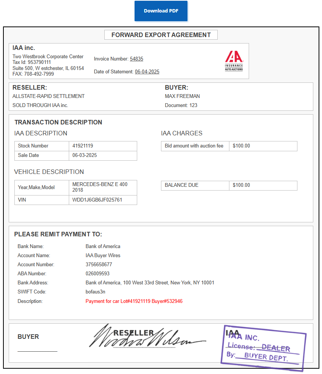
Task: Click the stock number value 41921119
Action: point(103,146)
